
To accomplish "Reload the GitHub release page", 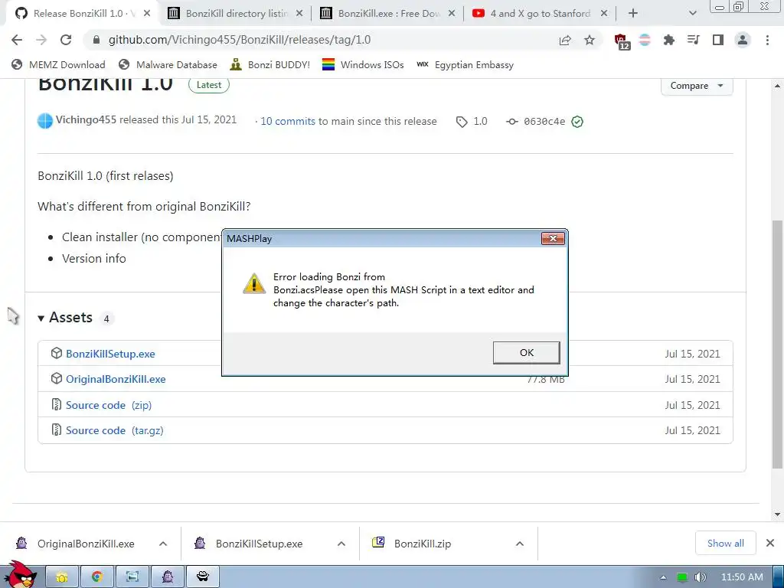I will 66,40.
